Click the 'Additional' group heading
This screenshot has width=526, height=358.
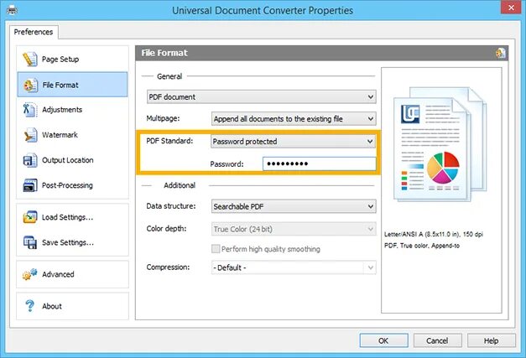click(180, 185)
